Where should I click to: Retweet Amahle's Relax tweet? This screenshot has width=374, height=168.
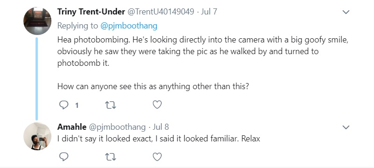110,157
